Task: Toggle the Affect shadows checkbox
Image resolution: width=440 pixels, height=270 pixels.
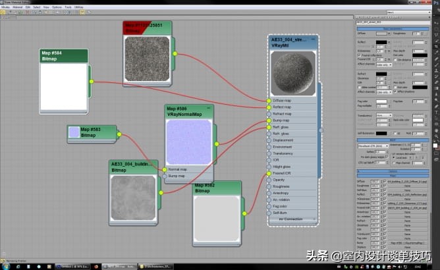Action: tap(395, 92)
